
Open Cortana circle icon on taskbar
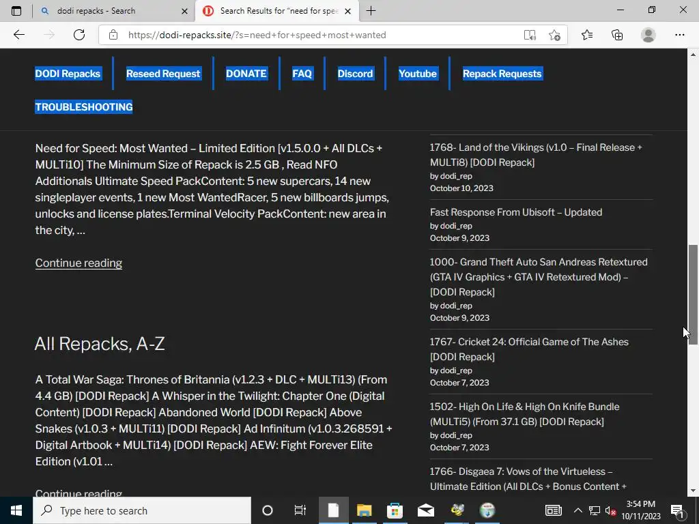[x=268, y=510]
